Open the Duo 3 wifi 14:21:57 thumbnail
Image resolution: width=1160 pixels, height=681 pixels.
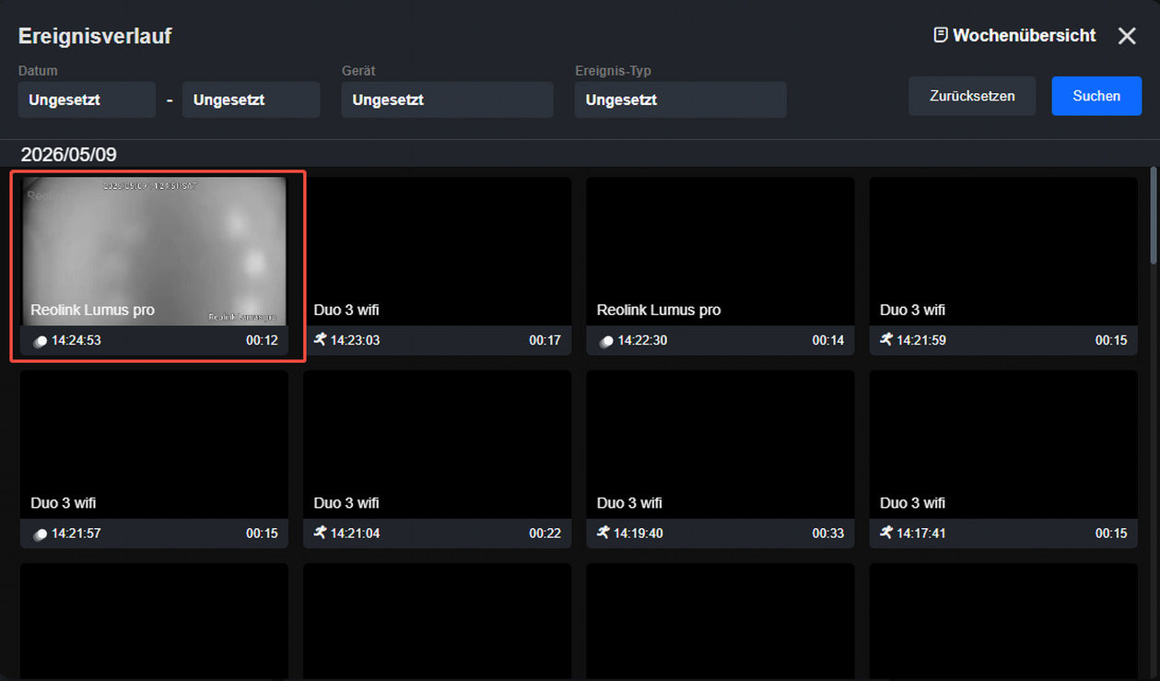154,444
